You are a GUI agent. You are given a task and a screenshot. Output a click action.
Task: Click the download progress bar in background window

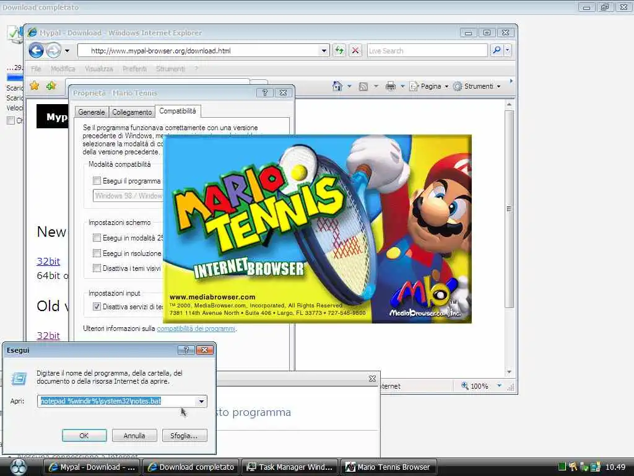pyautogui.click(x=15, y=77)
